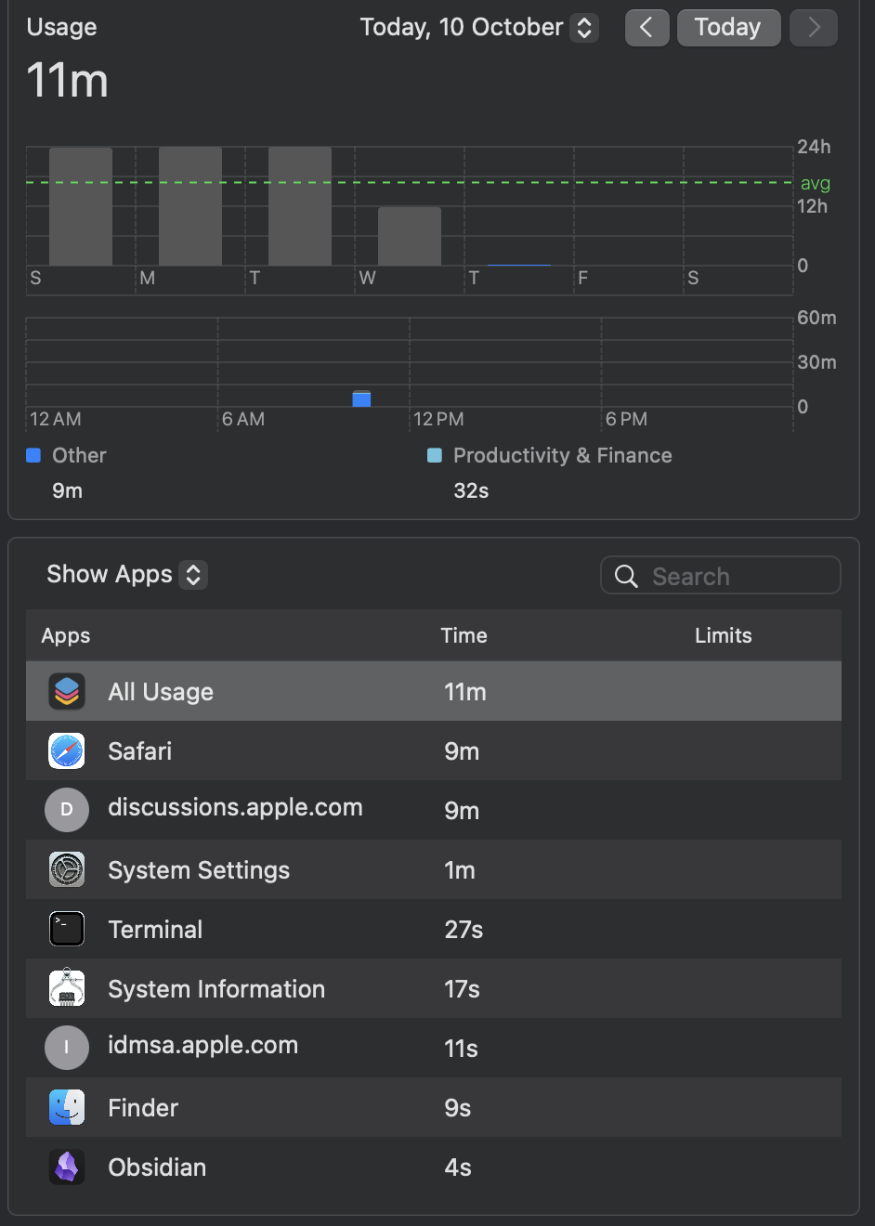
Task: Click the All Usage stacked layers icon
Action: coord(67,691)
